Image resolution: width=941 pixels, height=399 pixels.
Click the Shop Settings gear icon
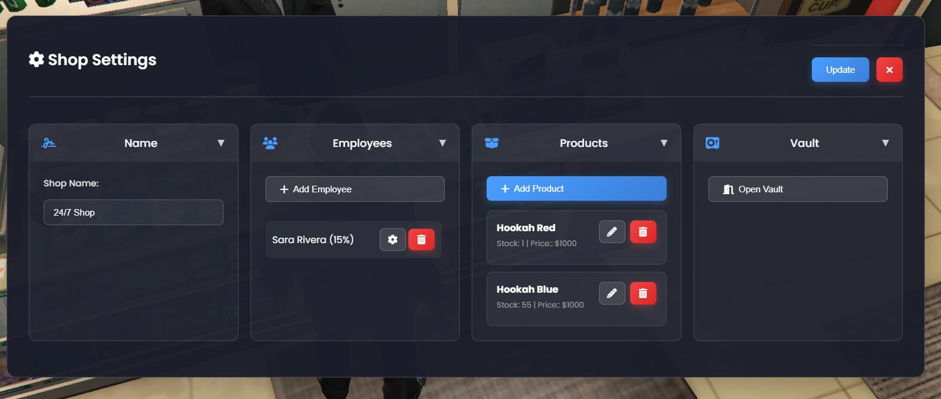pyautogui.click(x=36, y=59)
